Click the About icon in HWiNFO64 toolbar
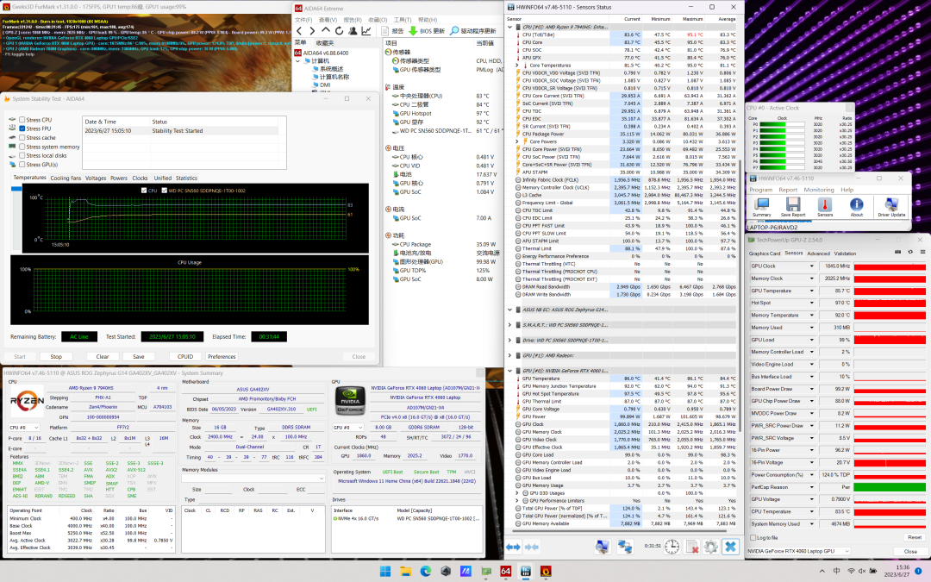931x582 pixels. coord(856,205)
